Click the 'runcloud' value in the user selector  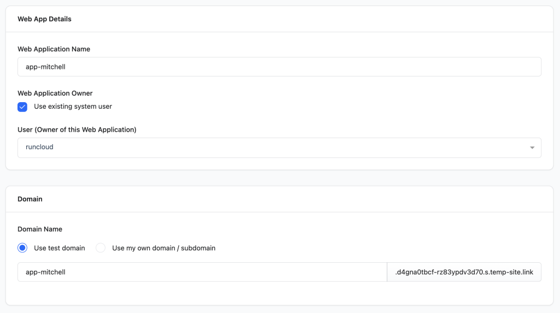tap(39, 147)
